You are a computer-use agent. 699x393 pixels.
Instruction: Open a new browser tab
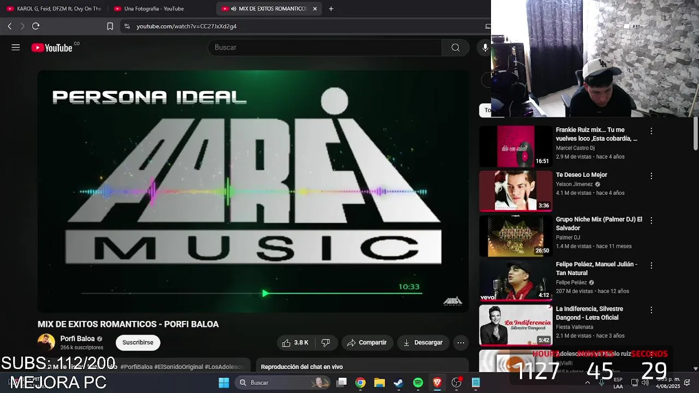(331, 9)
